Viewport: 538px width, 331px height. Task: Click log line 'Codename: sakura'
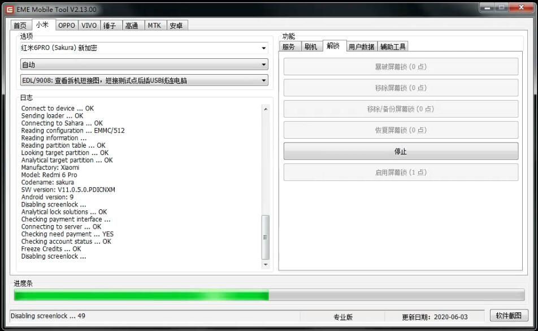tap(47, 182)
